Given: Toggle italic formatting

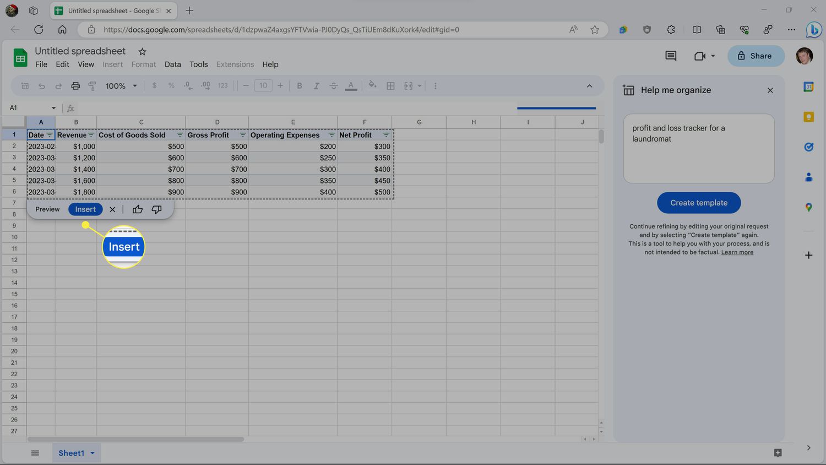Looking at the screenshot, I should pos(316,86).
